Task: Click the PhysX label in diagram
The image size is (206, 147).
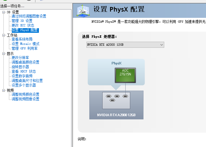Action: [x=116, y=63]
